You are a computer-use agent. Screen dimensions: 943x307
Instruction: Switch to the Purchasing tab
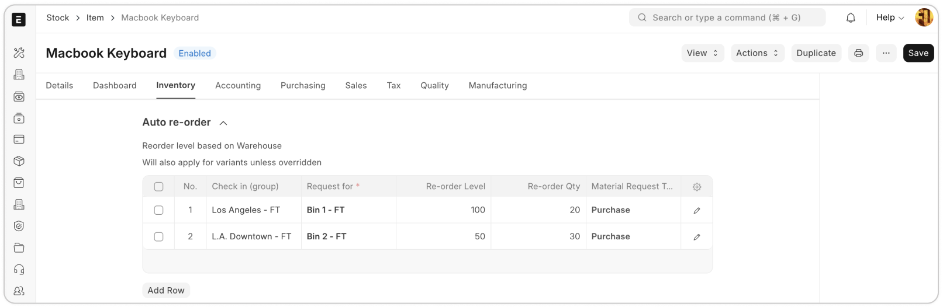click(303, 86)
